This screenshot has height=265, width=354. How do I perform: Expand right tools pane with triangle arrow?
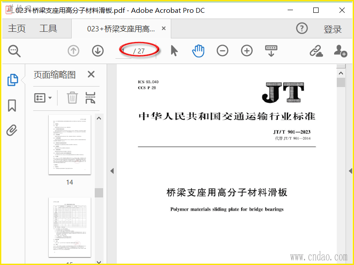coord(350,171)
